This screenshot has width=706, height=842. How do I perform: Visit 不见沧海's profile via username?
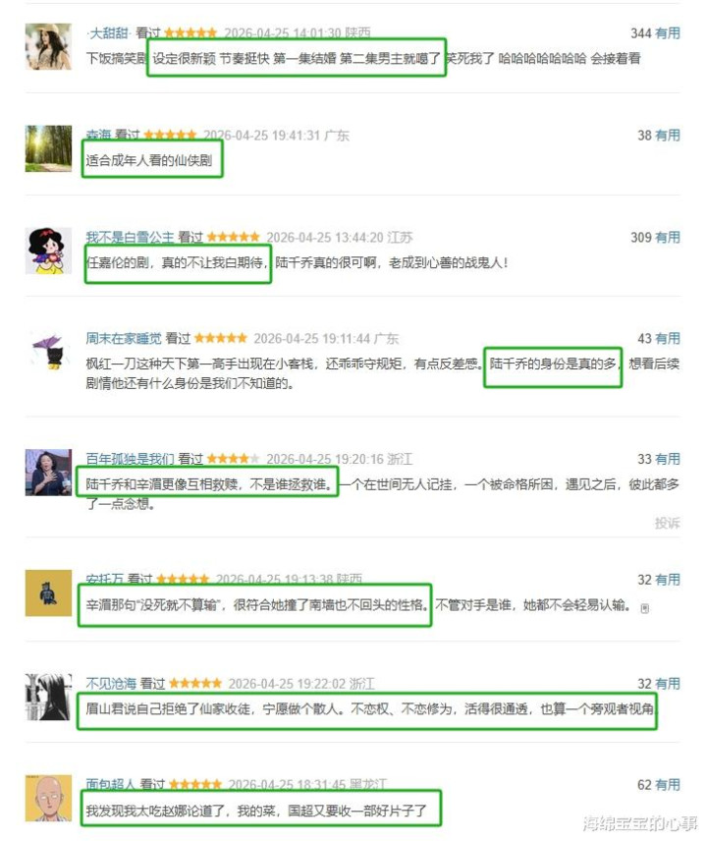click(x=111, y=684)
